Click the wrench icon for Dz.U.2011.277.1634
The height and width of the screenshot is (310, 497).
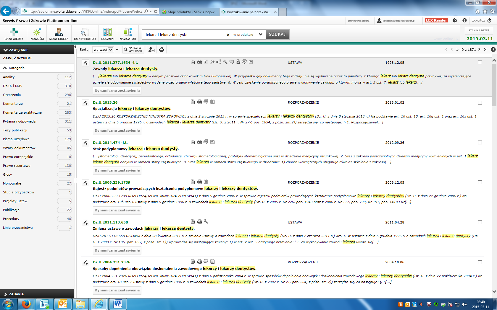point(225,62)
